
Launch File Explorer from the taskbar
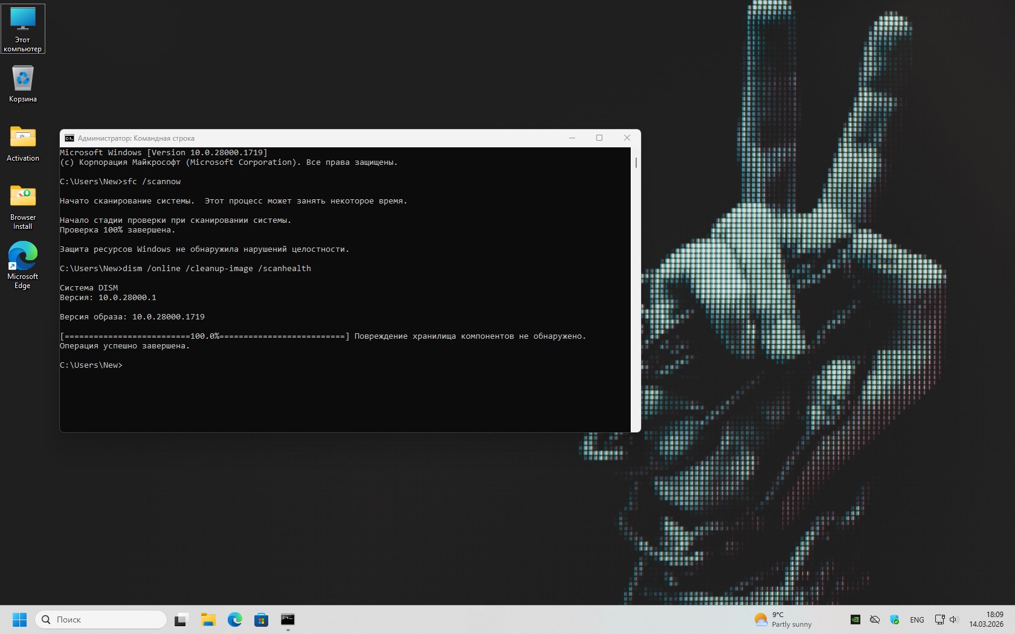click(x=208, y=620)
